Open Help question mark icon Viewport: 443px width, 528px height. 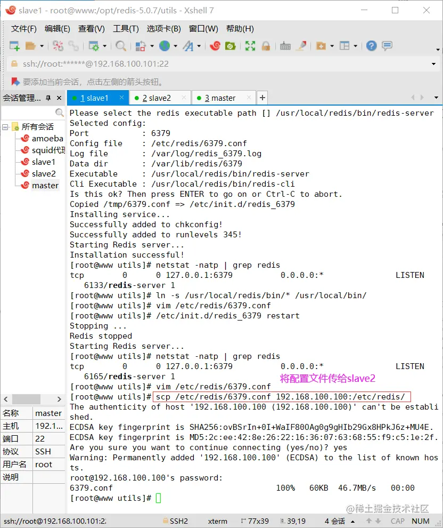372,46
